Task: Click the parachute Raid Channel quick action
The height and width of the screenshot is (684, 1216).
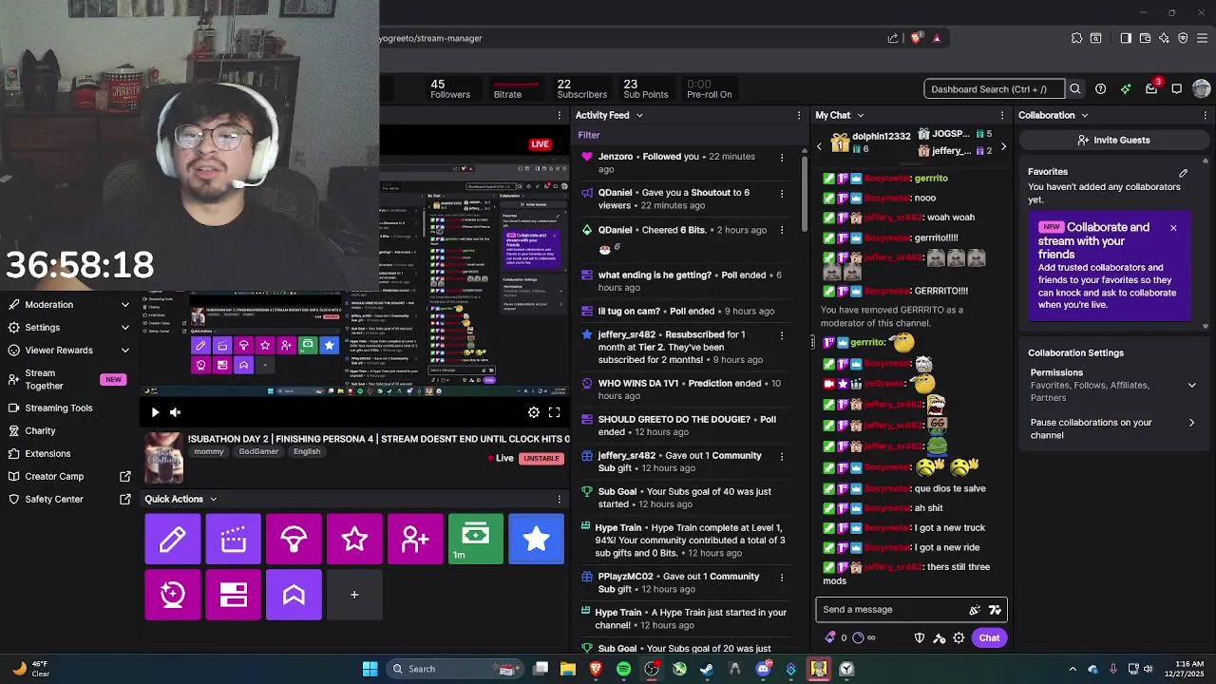Action: pos(294,539)
